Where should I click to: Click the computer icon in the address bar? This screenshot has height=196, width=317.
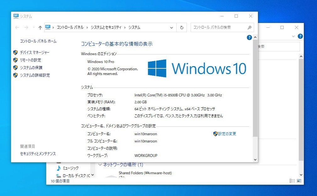(48, 27)
